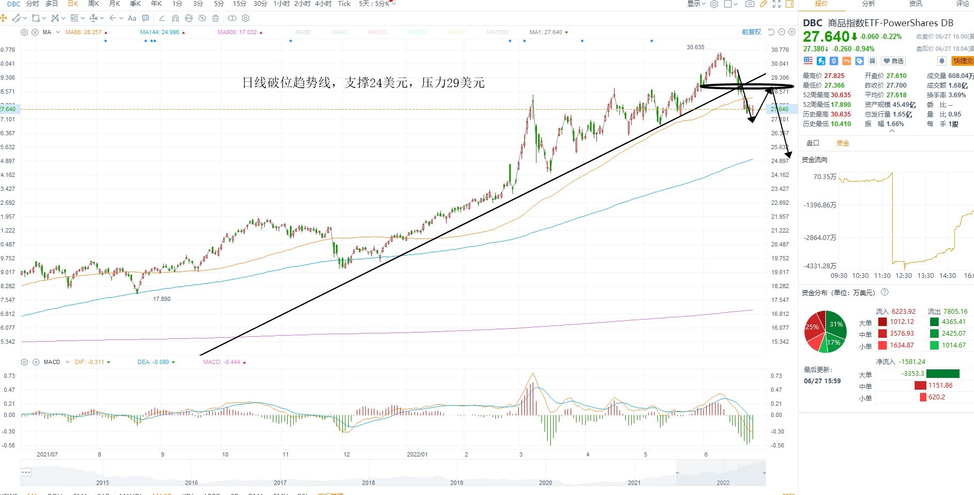The image size is (974, 495).
Task: Open the notes icon beside badges
Action: point(872,61)
